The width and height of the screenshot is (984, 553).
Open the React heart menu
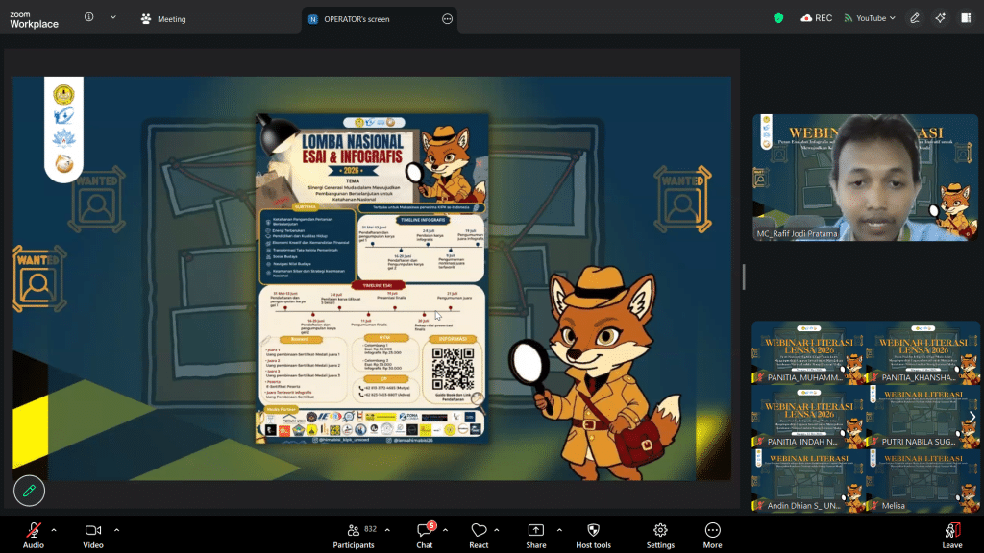tap(479, 535)
